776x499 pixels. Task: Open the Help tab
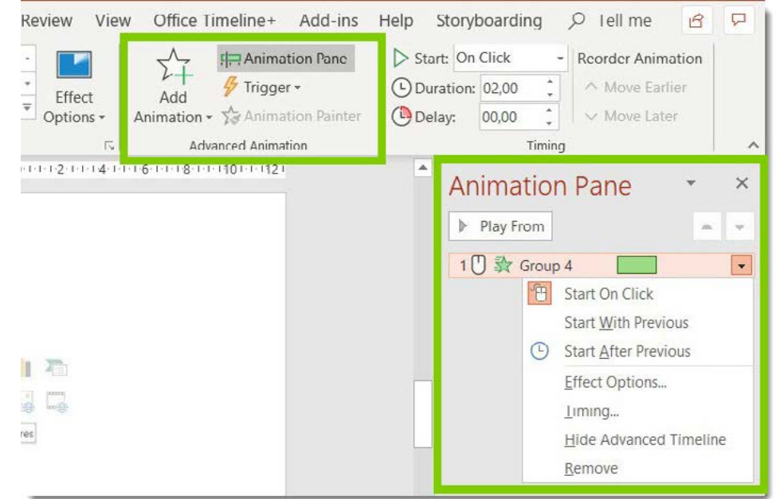click(396, 21)
